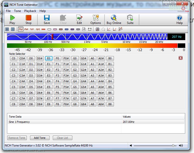
Task: Open the Edit tool in toolbar
Action: (x=79, y=20)
